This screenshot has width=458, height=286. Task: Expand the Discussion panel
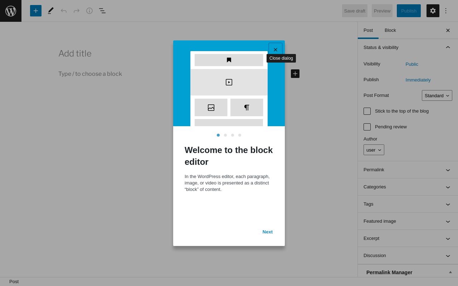coord(408,256)
